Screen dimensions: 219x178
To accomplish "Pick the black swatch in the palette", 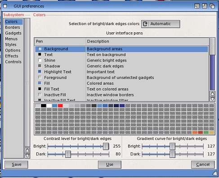I will 44,106.
